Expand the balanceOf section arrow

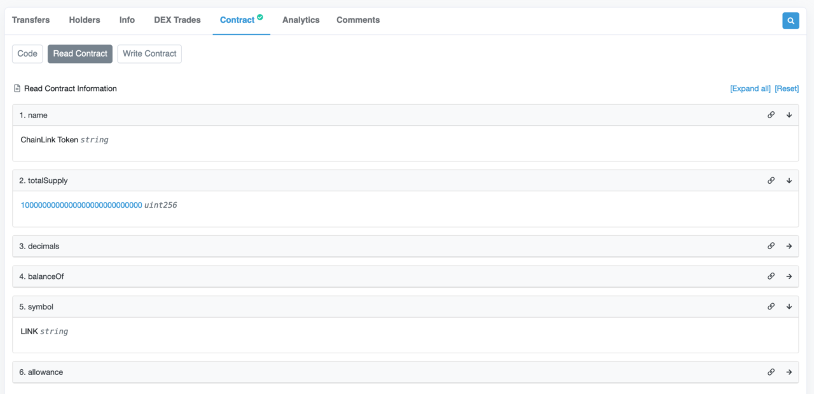(x=789, y=276)
